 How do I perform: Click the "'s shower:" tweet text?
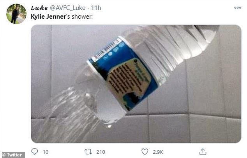pos(78,17)
